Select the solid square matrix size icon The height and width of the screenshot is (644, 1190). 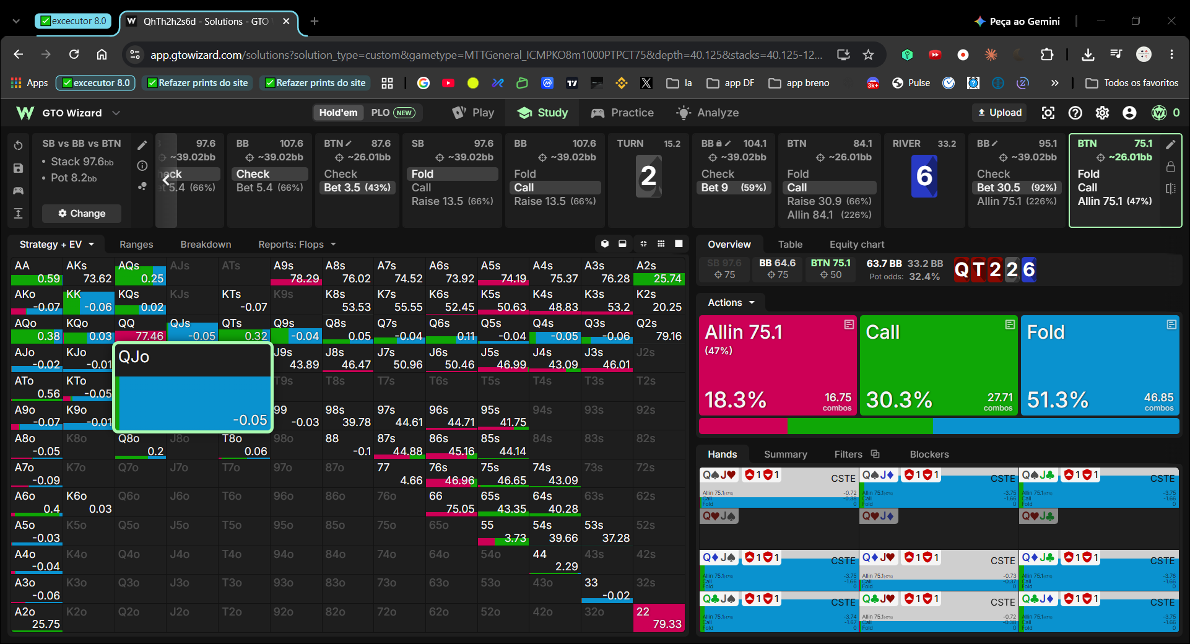[679, 244]
